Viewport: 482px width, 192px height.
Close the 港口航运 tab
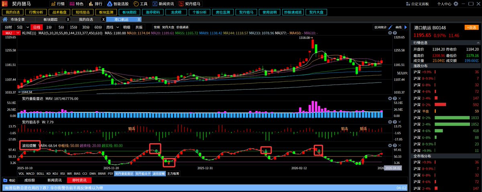tap(139, 19)
